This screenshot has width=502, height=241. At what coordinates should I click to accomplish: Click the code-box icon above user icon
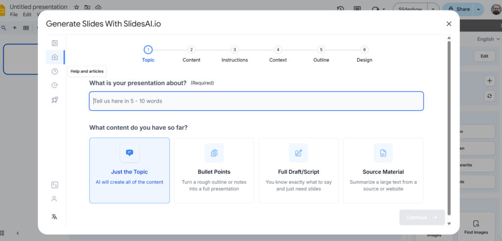pyautogui.click(x=54, y=185)
